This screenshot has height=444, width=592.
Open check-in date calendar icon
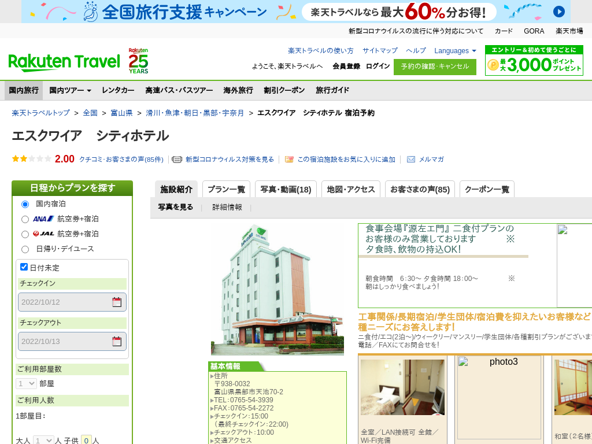pos(117,302)
